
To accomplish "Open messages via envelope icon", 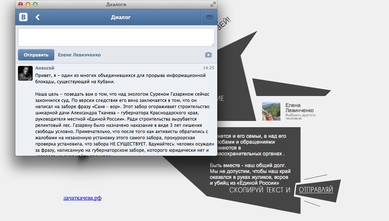I will point(210,17).
